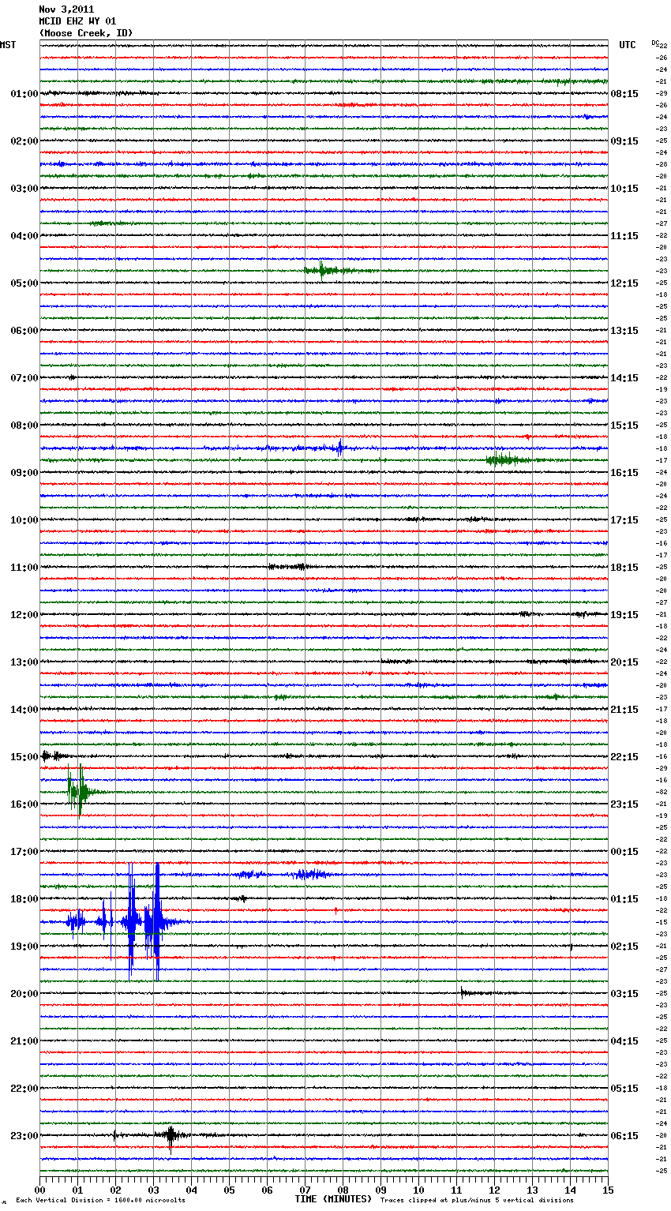Click the 18:15 UTC time label
This screenshot has width=671, height=1211.
tap(624, 568)
